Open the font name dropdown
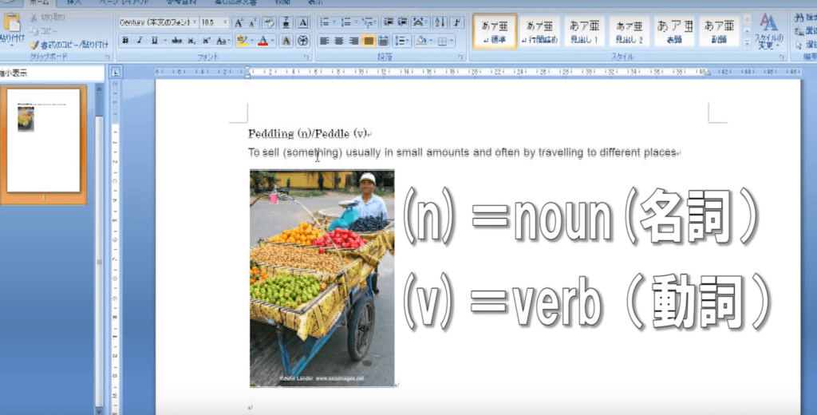This screenshot has width=817, height=415. click(x=194, y=23)
